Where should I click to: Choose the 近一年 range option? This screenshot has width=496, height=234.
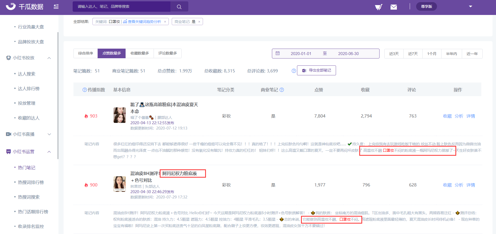tap(472, 54)
